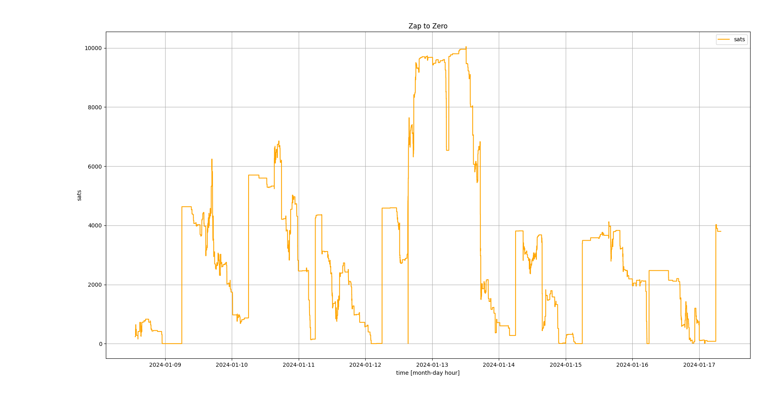Click the orange line sample in legend
The height and width of the screenshot is (408, 769).
[x=724, y=39]
